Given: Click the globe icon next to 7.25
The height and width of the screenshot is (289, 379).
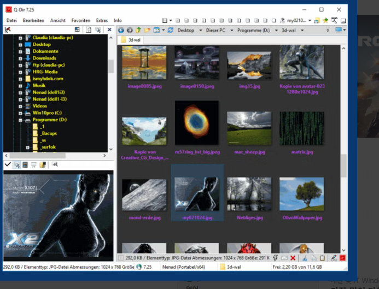Looking at the screenshot, I should click(139, 267).
